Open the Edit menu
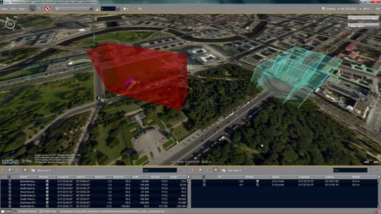Viewport: 381px width, 214px height. tap(13, 9)
